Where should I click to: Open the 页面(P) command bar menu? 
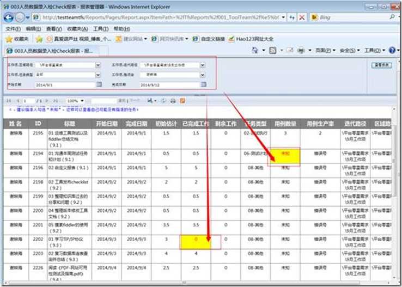pyautogui.click(x=325, y=50)
